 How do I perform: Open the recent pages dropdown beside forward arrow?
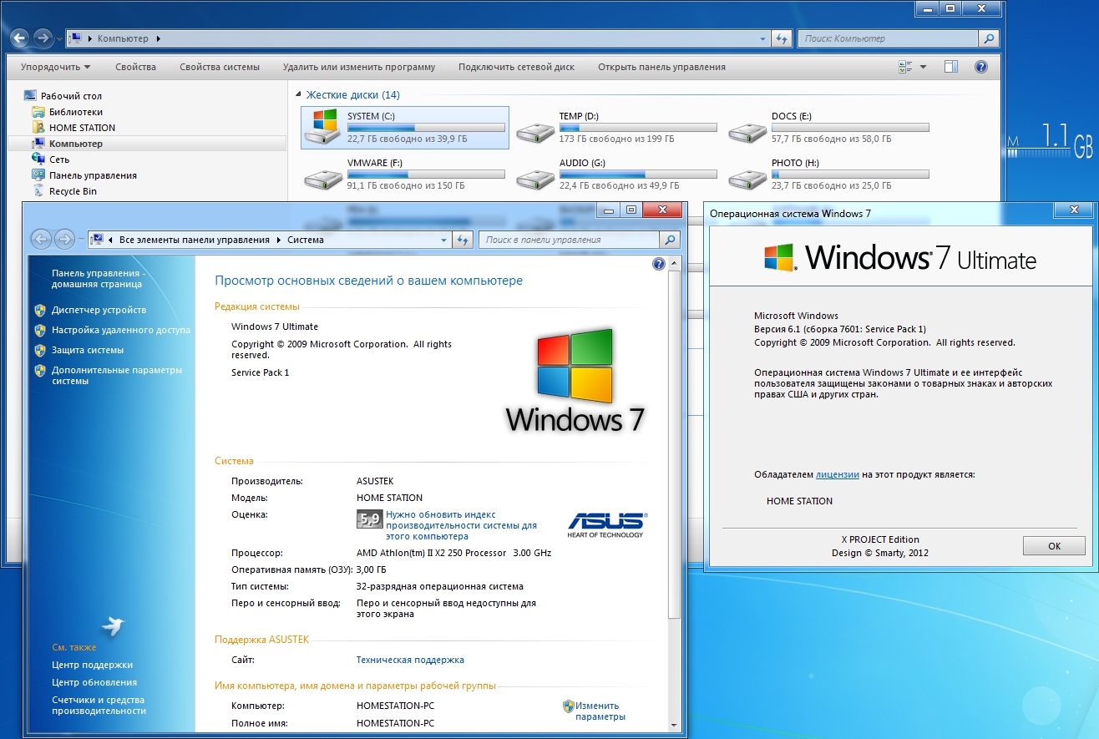click(x=59, y=38)
